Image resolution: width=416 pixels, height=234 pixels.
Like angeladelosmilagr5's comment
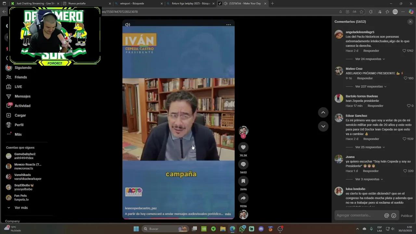click(404, 51)
